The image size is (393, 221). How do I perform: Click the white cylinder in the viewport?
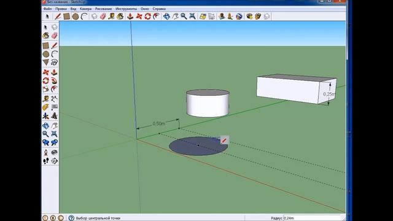[x=208, y=103]
